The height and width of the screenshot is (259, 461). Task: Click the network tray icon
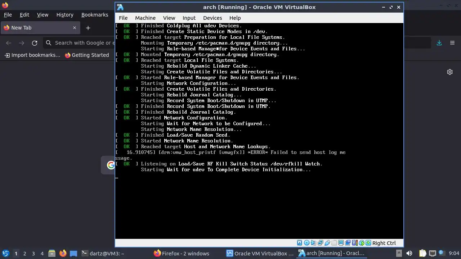tap(433, 253)
